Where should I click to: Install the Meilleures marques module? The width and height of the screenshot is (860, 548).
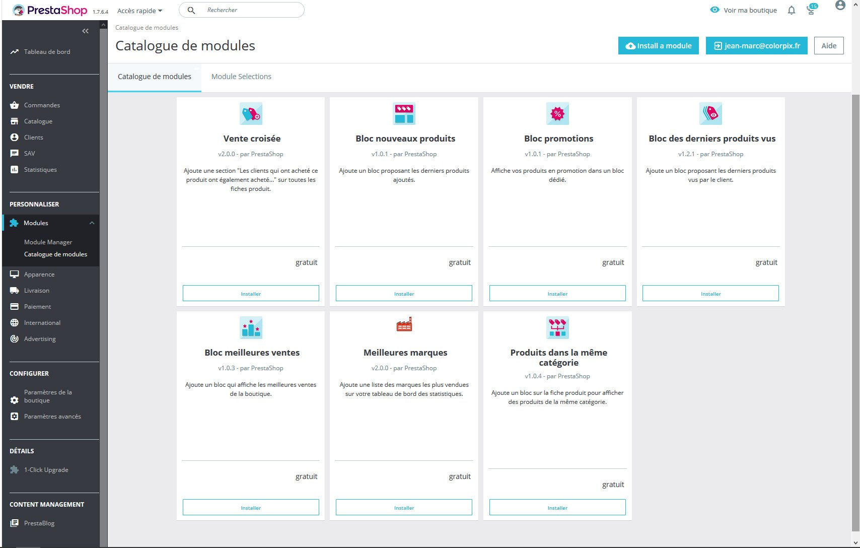404,508
